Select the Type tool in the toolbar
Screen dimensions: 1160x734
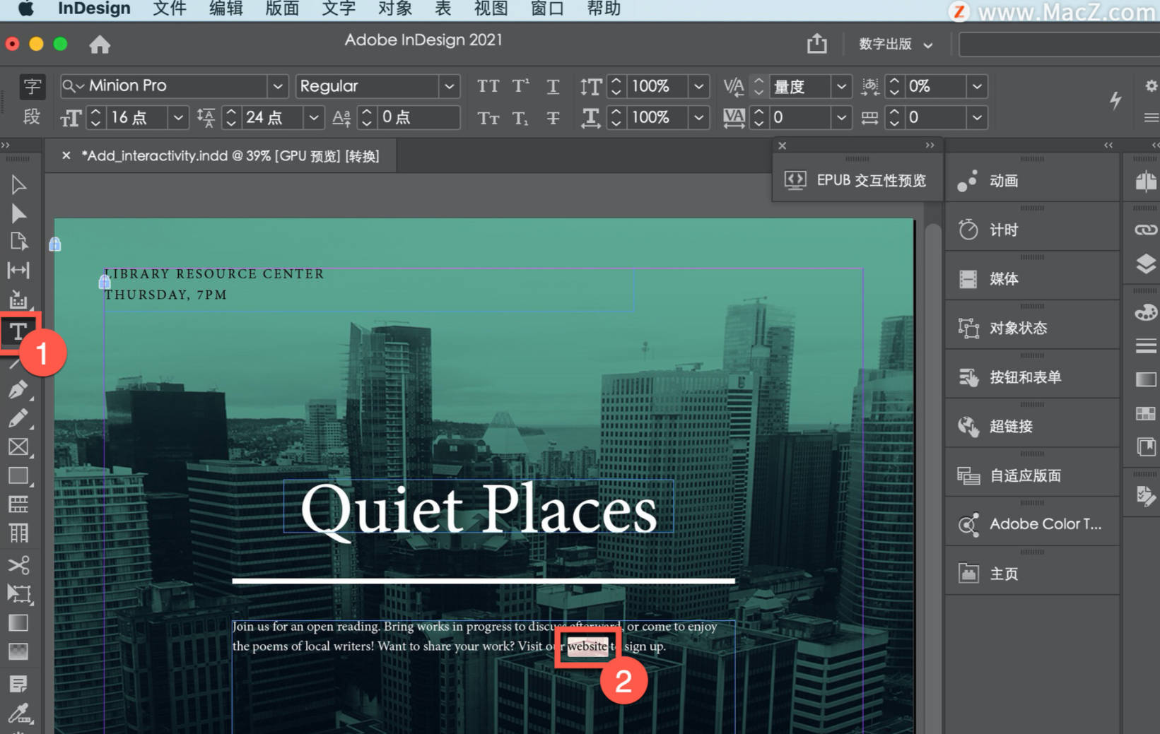point(18,331)
